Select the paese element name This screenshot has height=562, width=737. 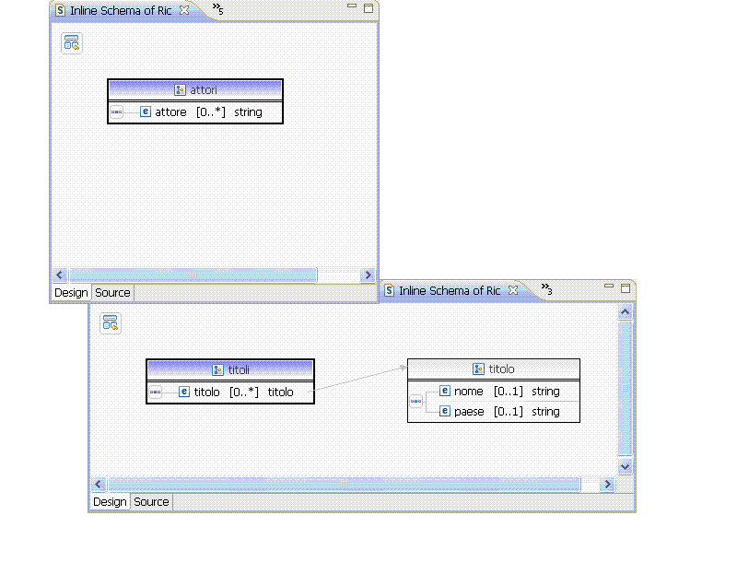click(469, 412)
